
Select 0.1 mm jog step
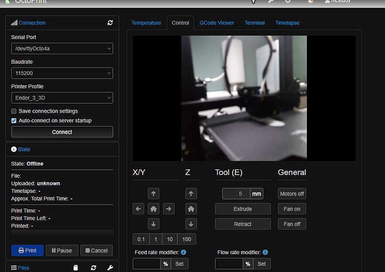pyautogui.click(x=141, y=239)
